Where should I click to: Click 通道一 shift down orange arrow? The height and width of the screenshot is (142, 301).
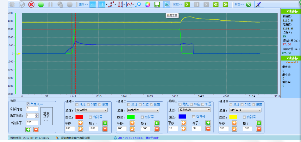(80, 129)
